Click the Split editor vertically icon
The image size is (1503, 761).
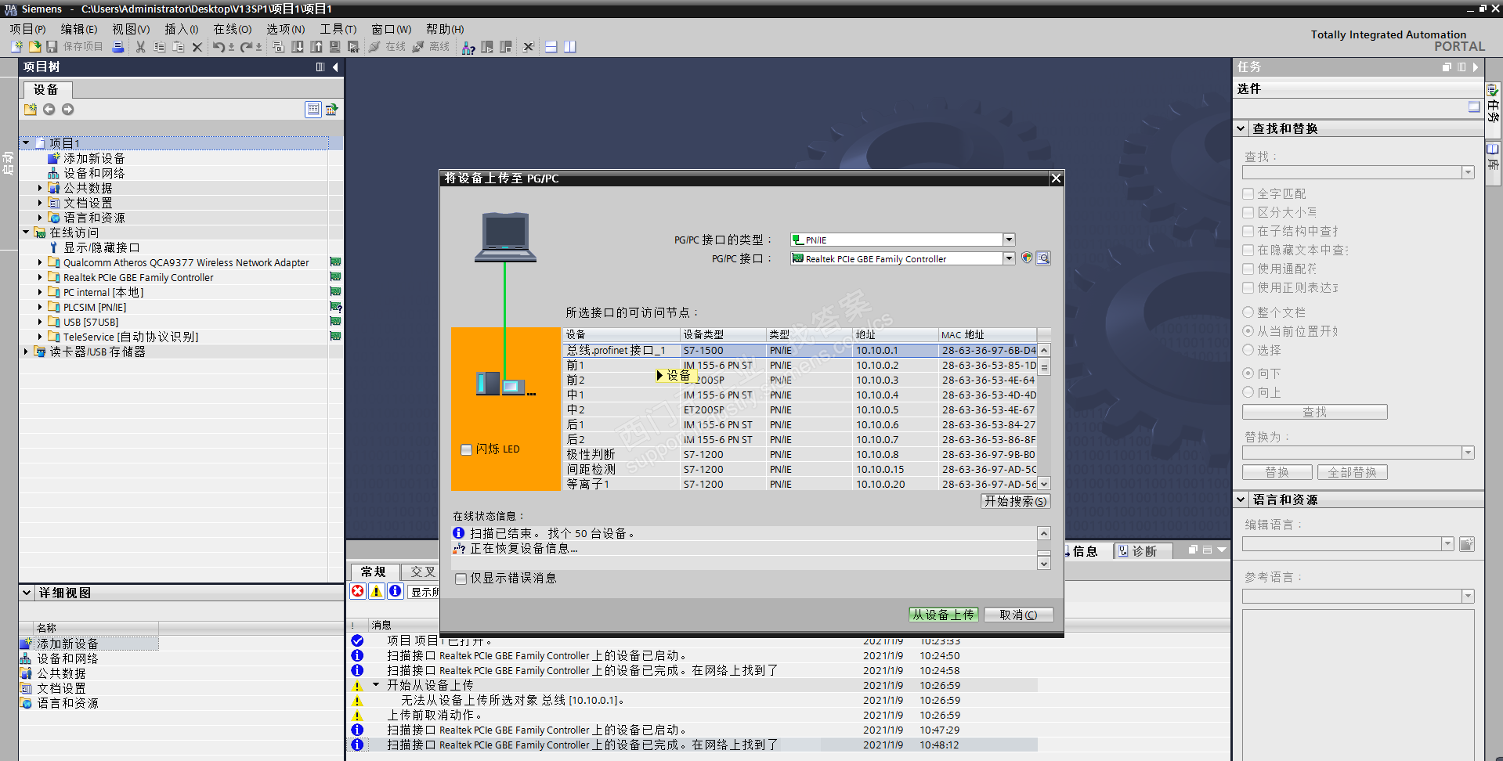[x=570, y=47]
